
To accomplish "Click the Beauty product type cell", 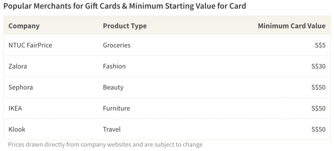I will [113, 88].
